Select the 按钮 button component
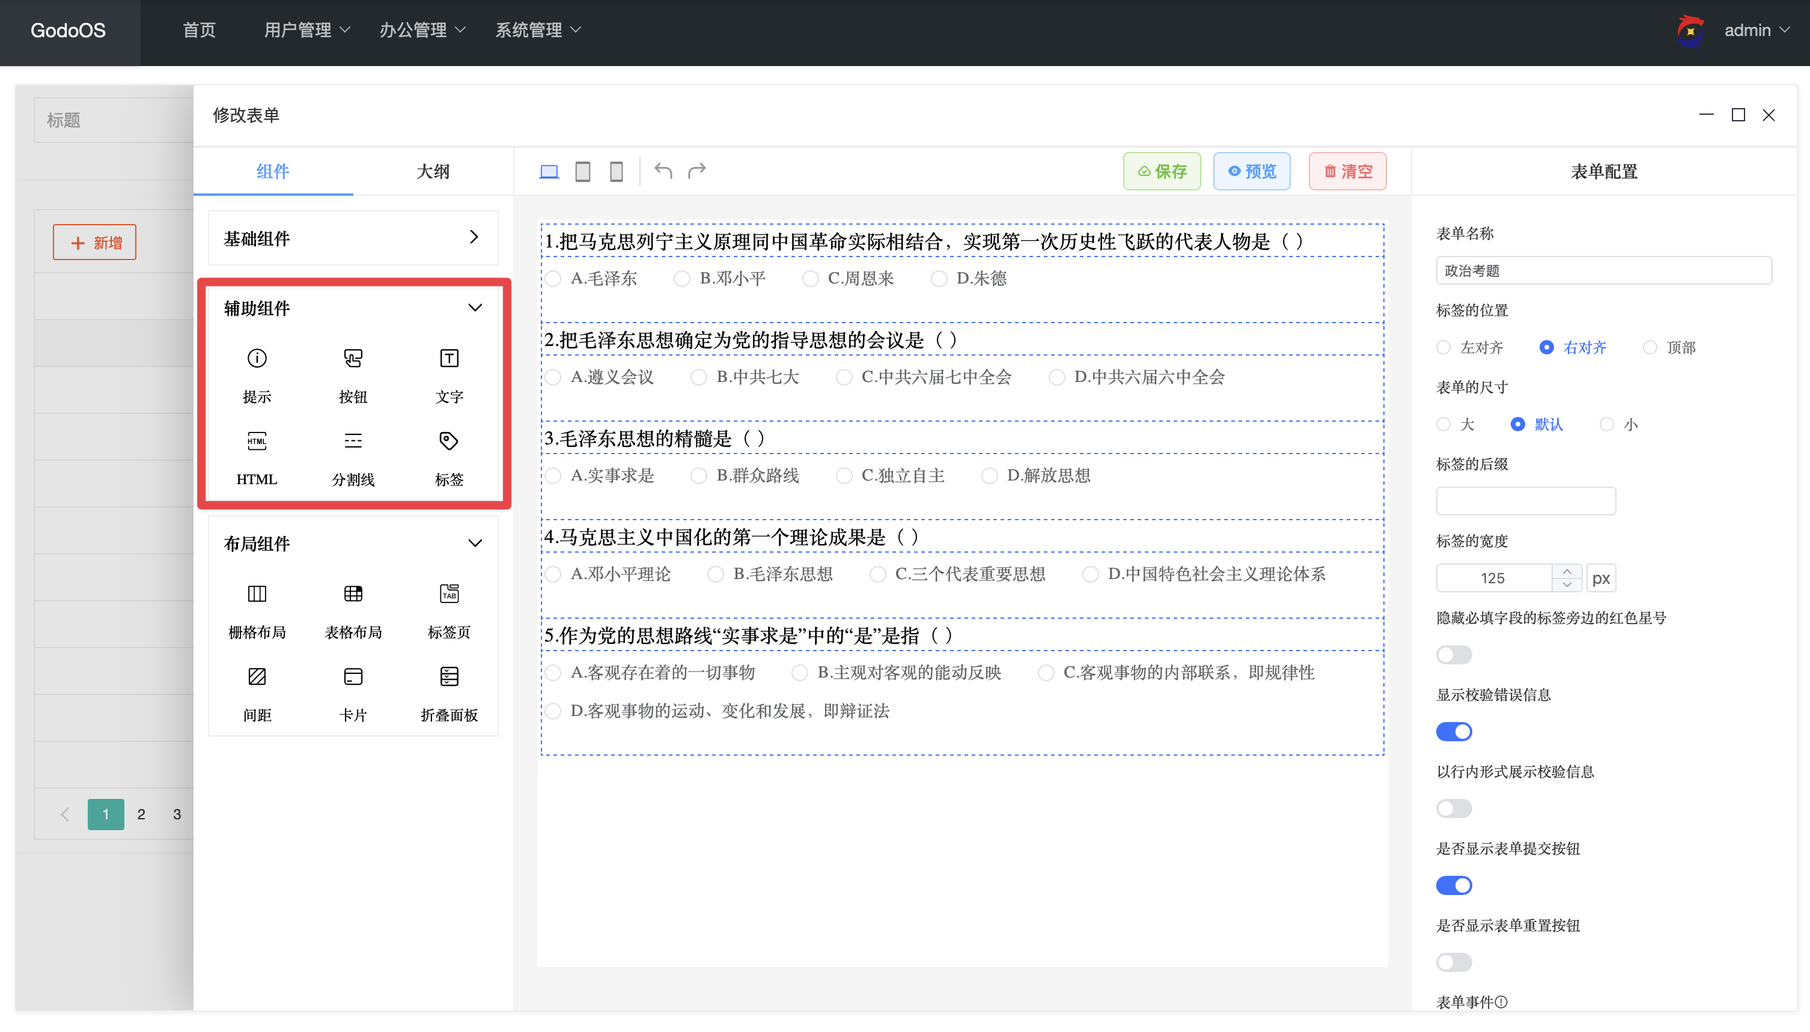1810x1032 pixels. tap(353, 375)
